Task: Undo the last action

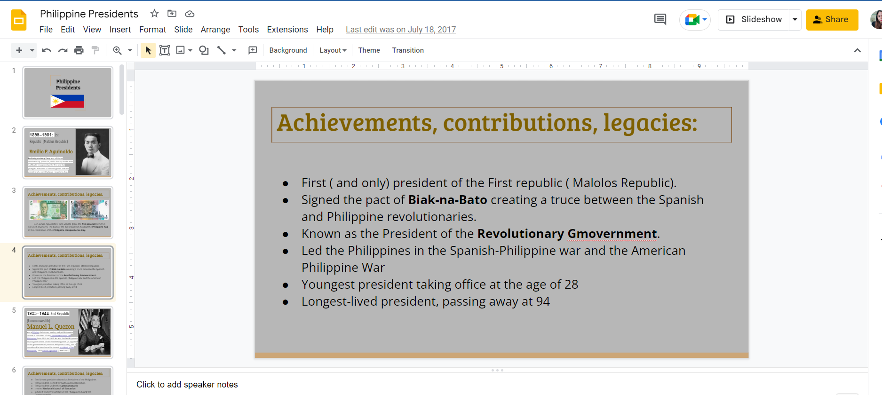Action: pyautogui.click(x=46, y=50)
